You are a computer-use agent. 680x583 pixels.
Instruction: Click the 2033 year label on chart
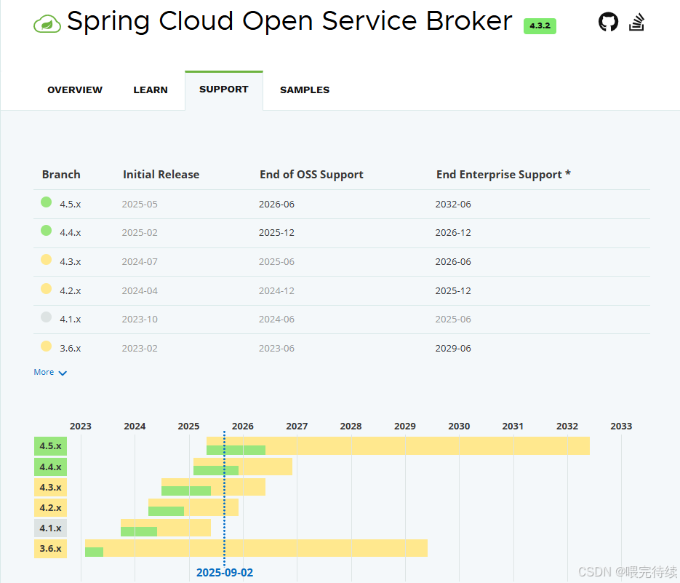pyautogui.click(x=621, y=427)
